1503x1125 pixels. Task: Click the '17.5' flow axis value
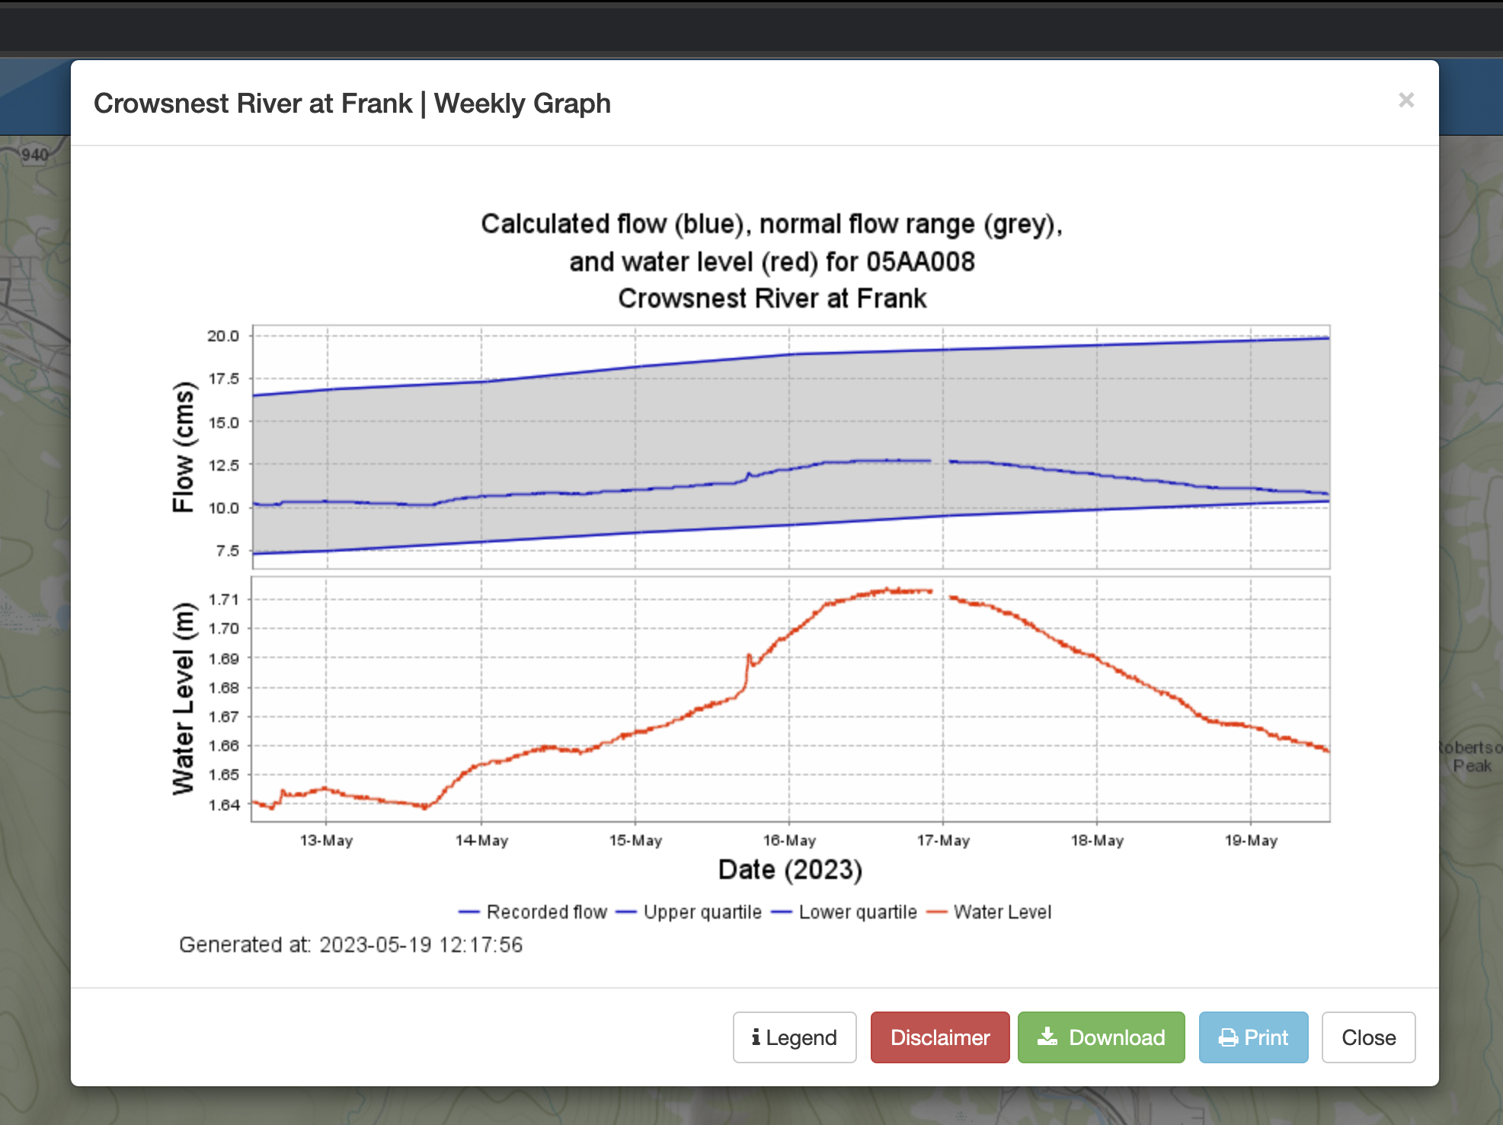coord(224,379)
